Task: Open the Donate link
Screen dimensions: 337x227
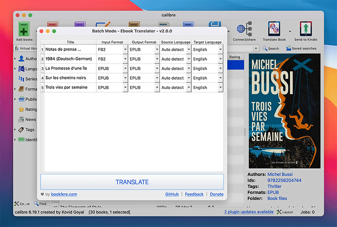Action: click(x=216, y=194)
